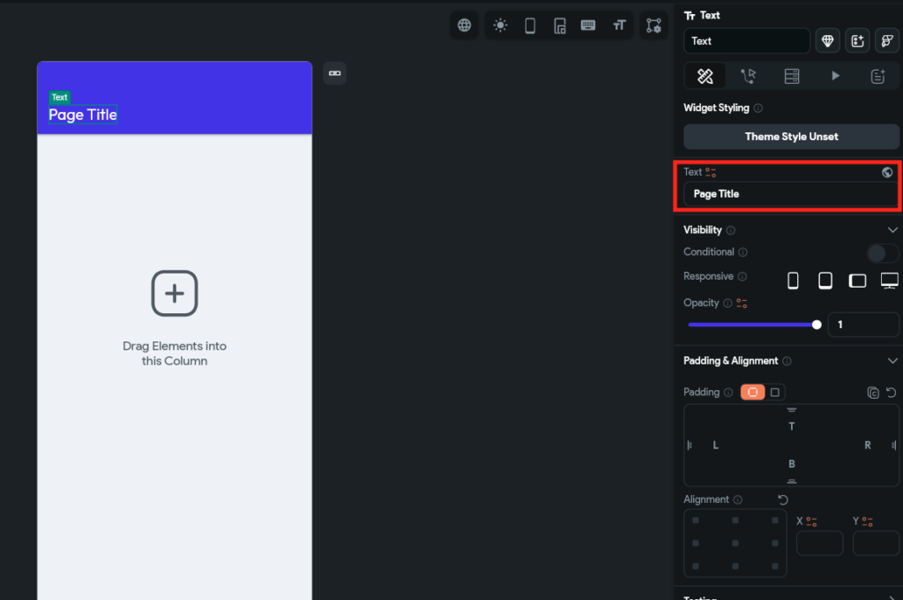Expand the canvas width handle beside the phone

(x=334, y=73)
